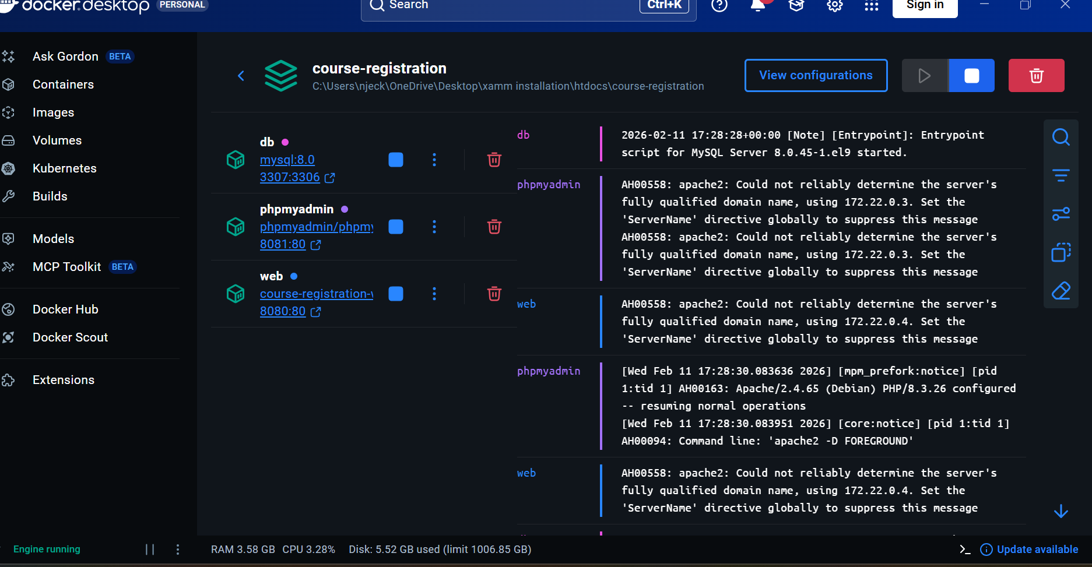Click the View configurations button
The height and width of the screenshot is (567, 1092).
(x=816, y=75)
